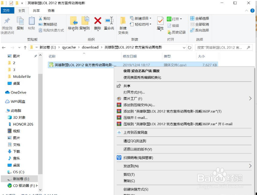Click Invert Selection in ribbon

coord(199,30)
